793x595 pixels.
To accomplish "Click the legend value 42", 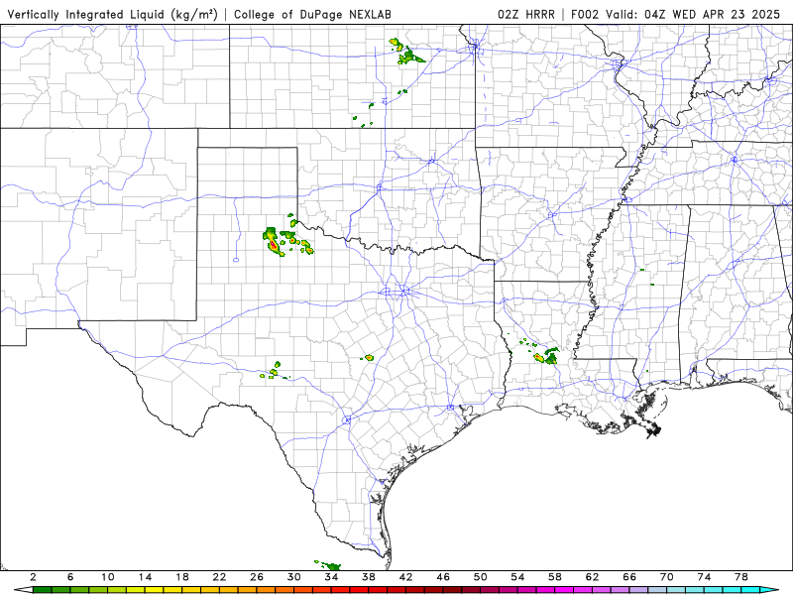I will tap(406, 577).
